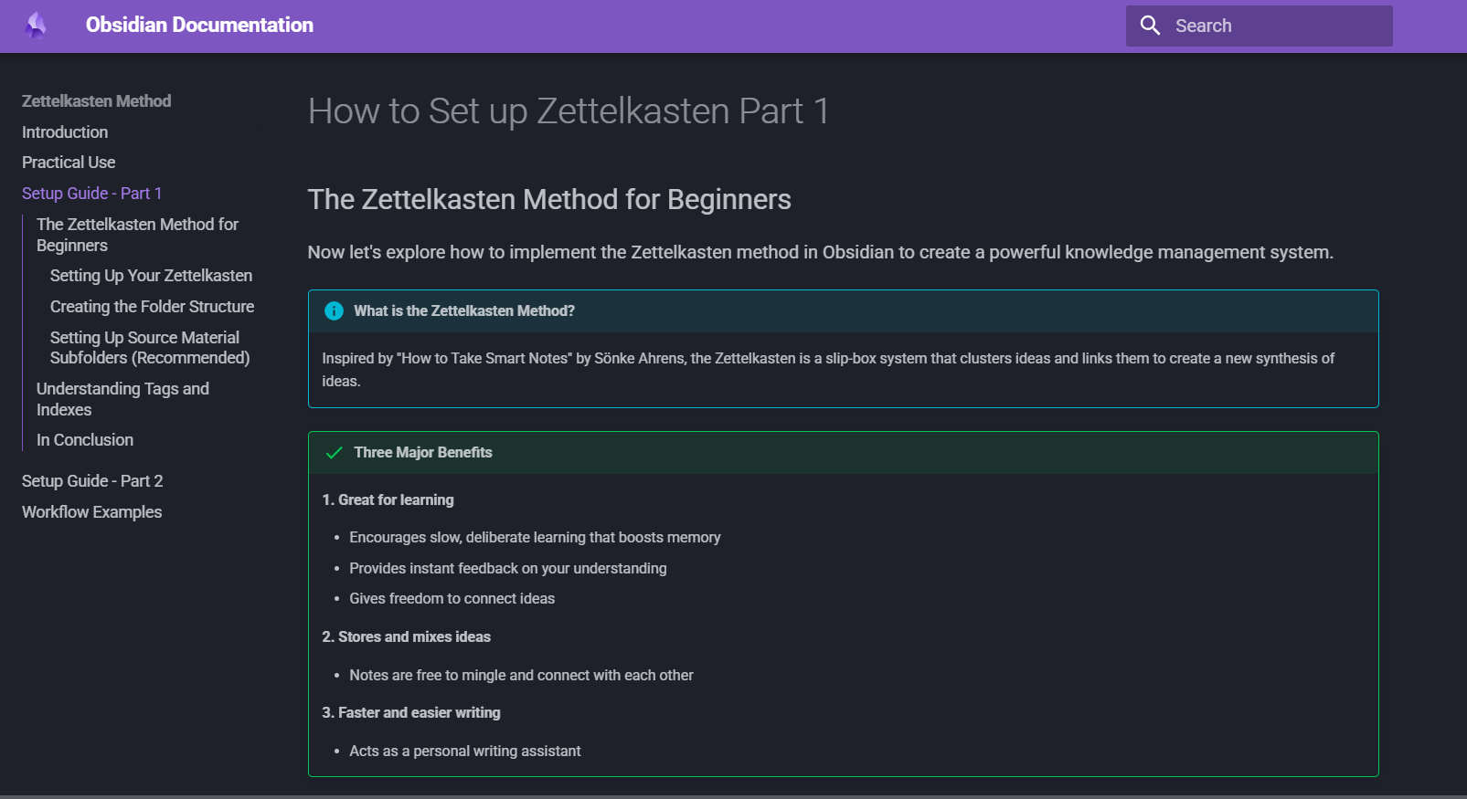Open "Understanding Tags and Indexes"
The width and height of the screenshot is (1467, 799).
coord(122,398)
